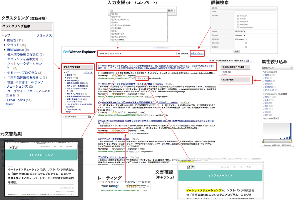This screenshot has height=200, width=294.
Task: Select the zip (284) file type radio
Action: 263,103
